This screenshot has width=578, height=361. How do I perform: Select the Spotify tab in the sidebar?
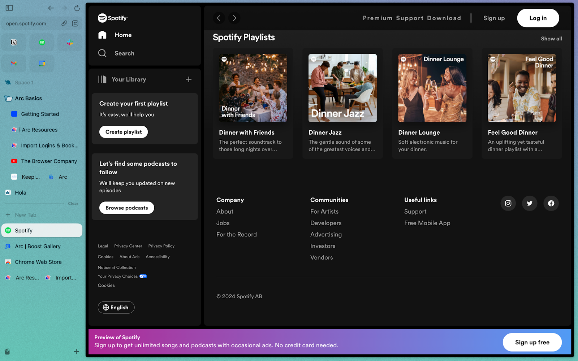(x=42, y=230)
